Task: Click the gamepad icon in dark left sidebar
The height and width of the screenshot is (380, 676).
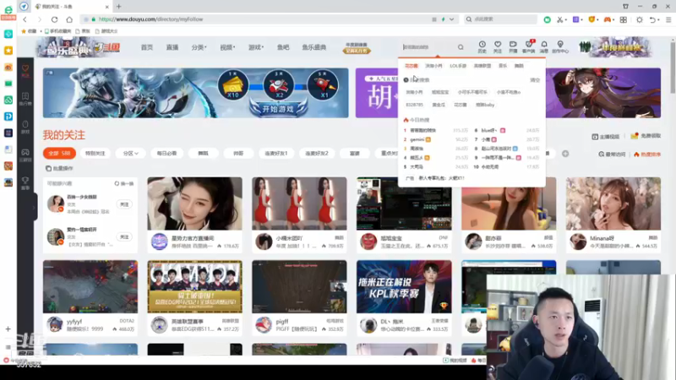Action: 25,155
